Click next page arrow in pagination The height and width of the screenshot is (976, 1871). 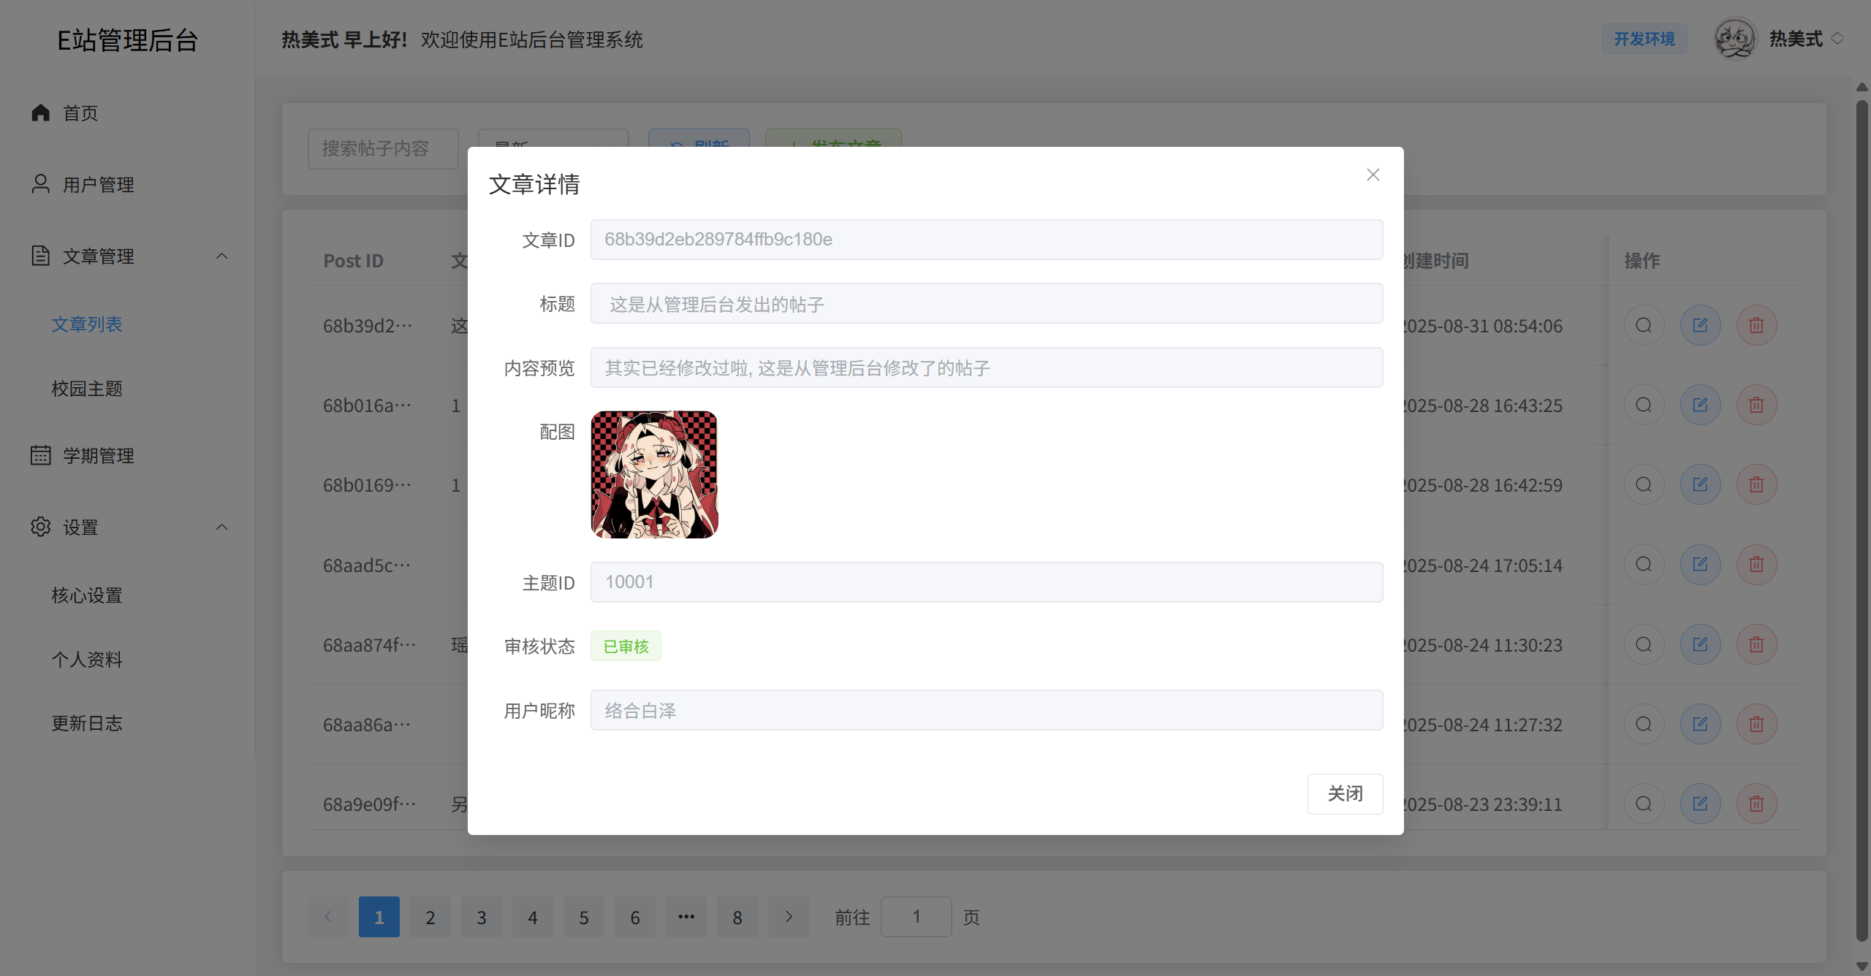pyautogui.click(x=788, y=917)
